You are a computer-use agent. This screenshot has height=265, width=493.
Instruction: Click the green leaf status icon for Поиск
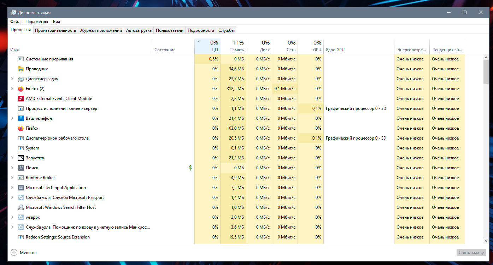tap(190, 168)
